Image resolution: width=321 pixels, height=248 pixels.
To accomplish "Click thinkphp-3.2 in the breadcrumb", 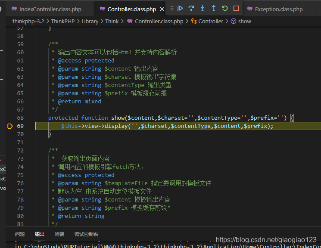I will pyautogui.click(x=28, y=21).
